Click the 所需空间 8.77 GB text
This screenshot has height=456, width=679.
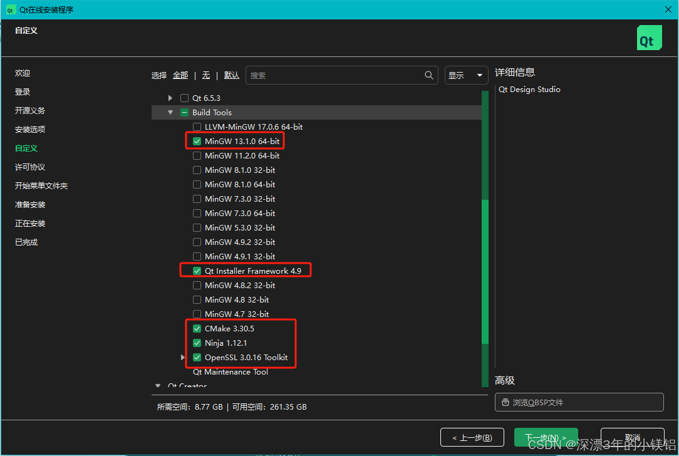[x=190, y=407]
